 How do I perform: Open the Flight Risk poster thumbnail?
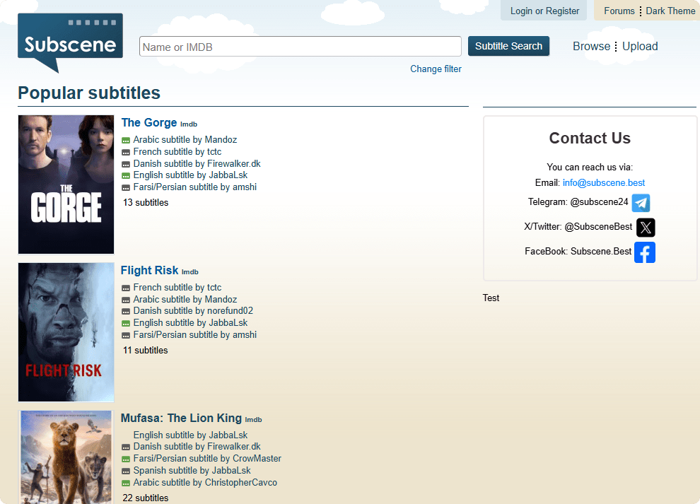[x=66, y=332]
